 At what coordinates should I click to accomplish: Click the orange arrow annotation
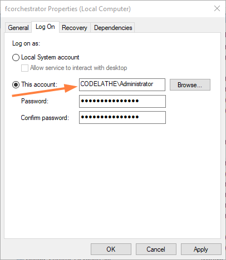point(45,91)
